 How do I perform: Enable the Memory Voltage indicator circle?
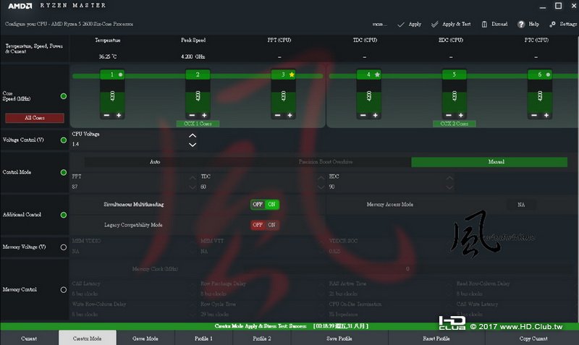click(x=64, y=247)
